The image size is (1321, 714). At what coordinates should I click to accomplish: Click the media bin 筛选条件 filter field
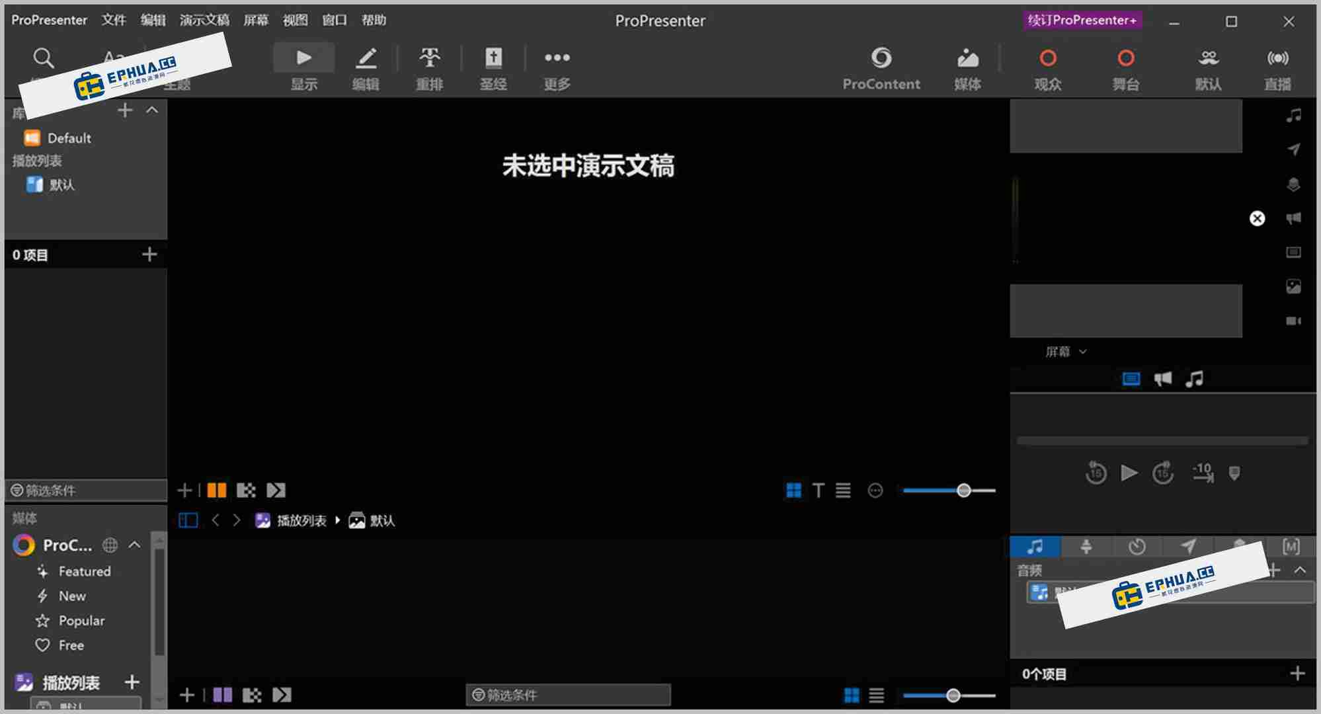click(x=569, y=695)
